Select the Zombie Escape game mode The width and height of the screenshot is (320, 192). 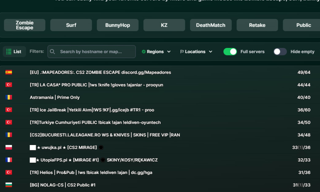25,25
